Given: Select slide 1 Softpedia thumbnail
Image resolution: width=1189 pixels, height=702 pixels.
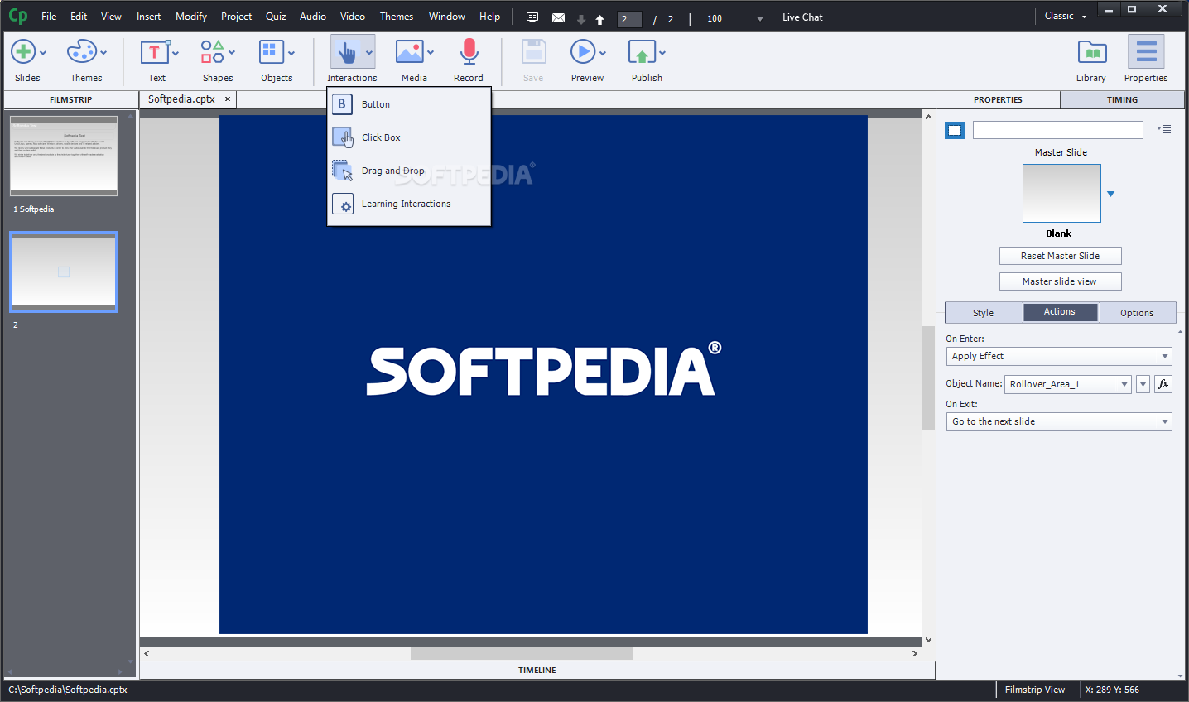Looking at the screenshot, I should click(x=64, y=156).
